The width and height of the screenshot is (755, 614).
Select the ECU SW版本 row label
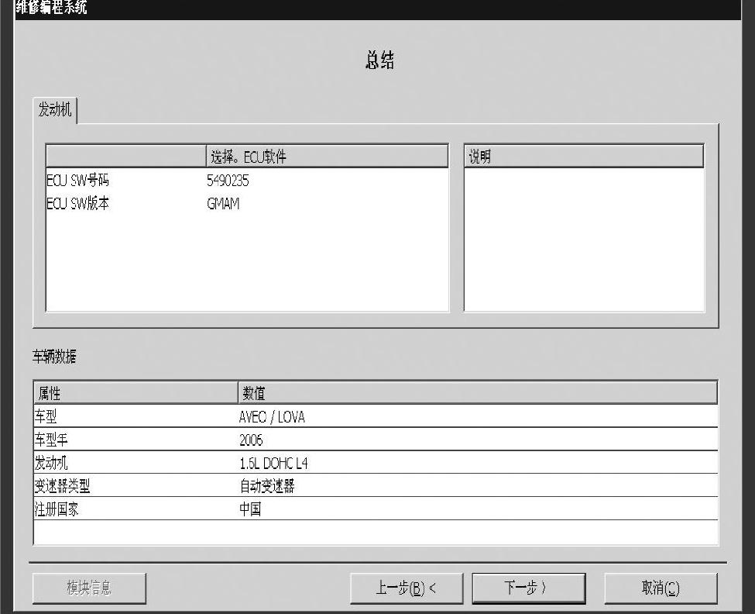coord(78,205)
